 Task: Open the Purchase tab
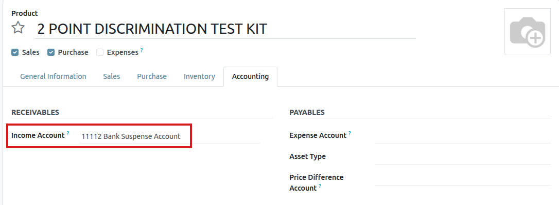pos(152,76)
